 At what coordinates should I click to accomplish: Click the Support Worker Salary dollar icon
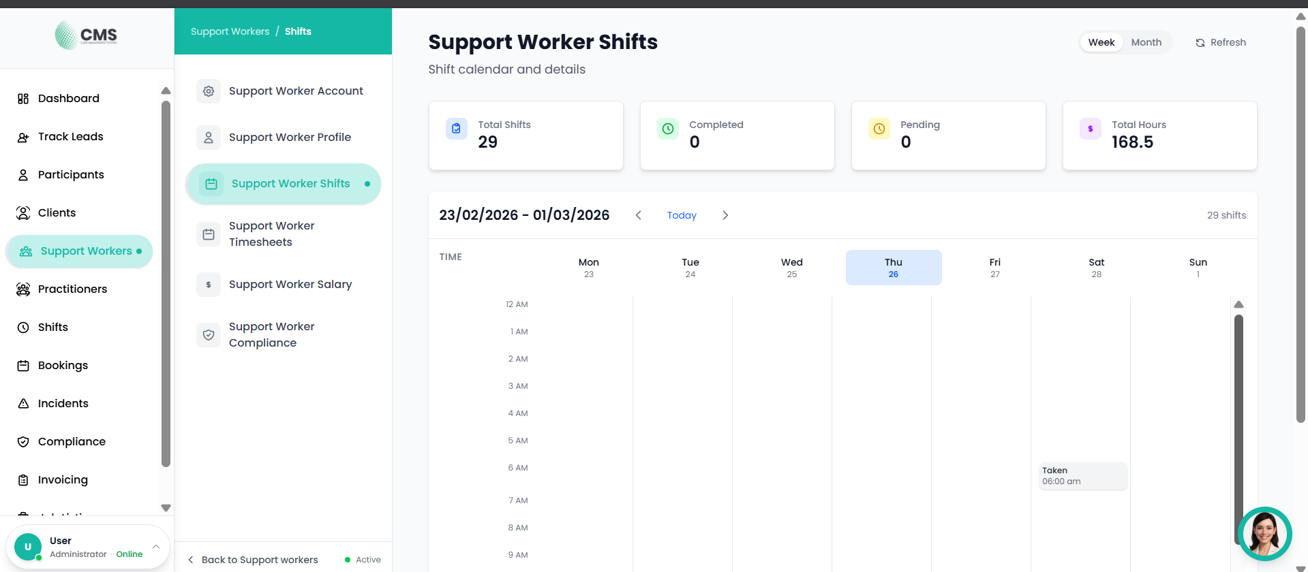pyautogui.click(x=209, y=285)
